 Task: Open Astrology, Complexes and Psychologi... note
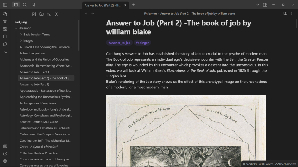point(46,116)
